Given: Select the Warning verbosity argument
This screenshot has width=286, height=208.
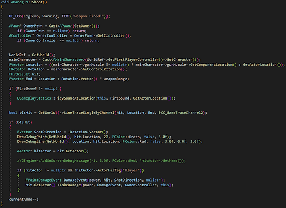Looking at the screenshot, I should (x=50, y=16).
